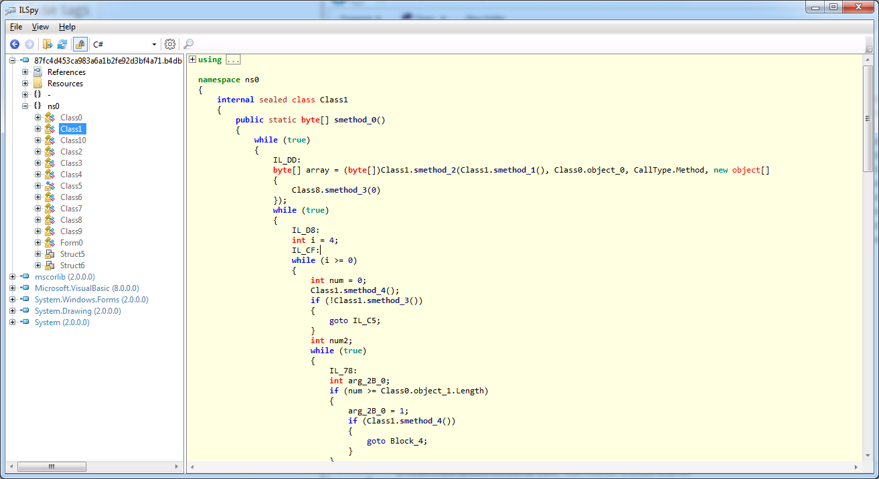Screen dimensions: 879x479
Task: Click the References node icon
Action: click(x=37, y=72)
